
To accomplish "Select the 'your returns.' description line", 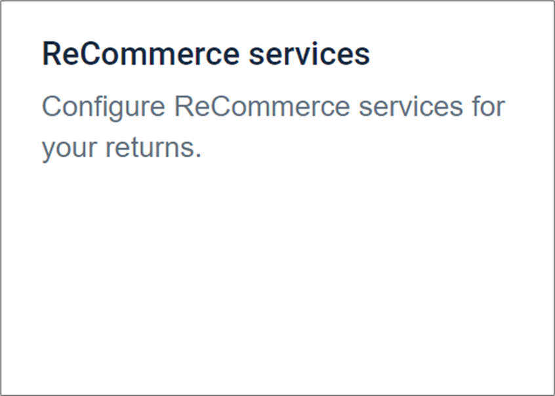I will (x=121, y=148).
